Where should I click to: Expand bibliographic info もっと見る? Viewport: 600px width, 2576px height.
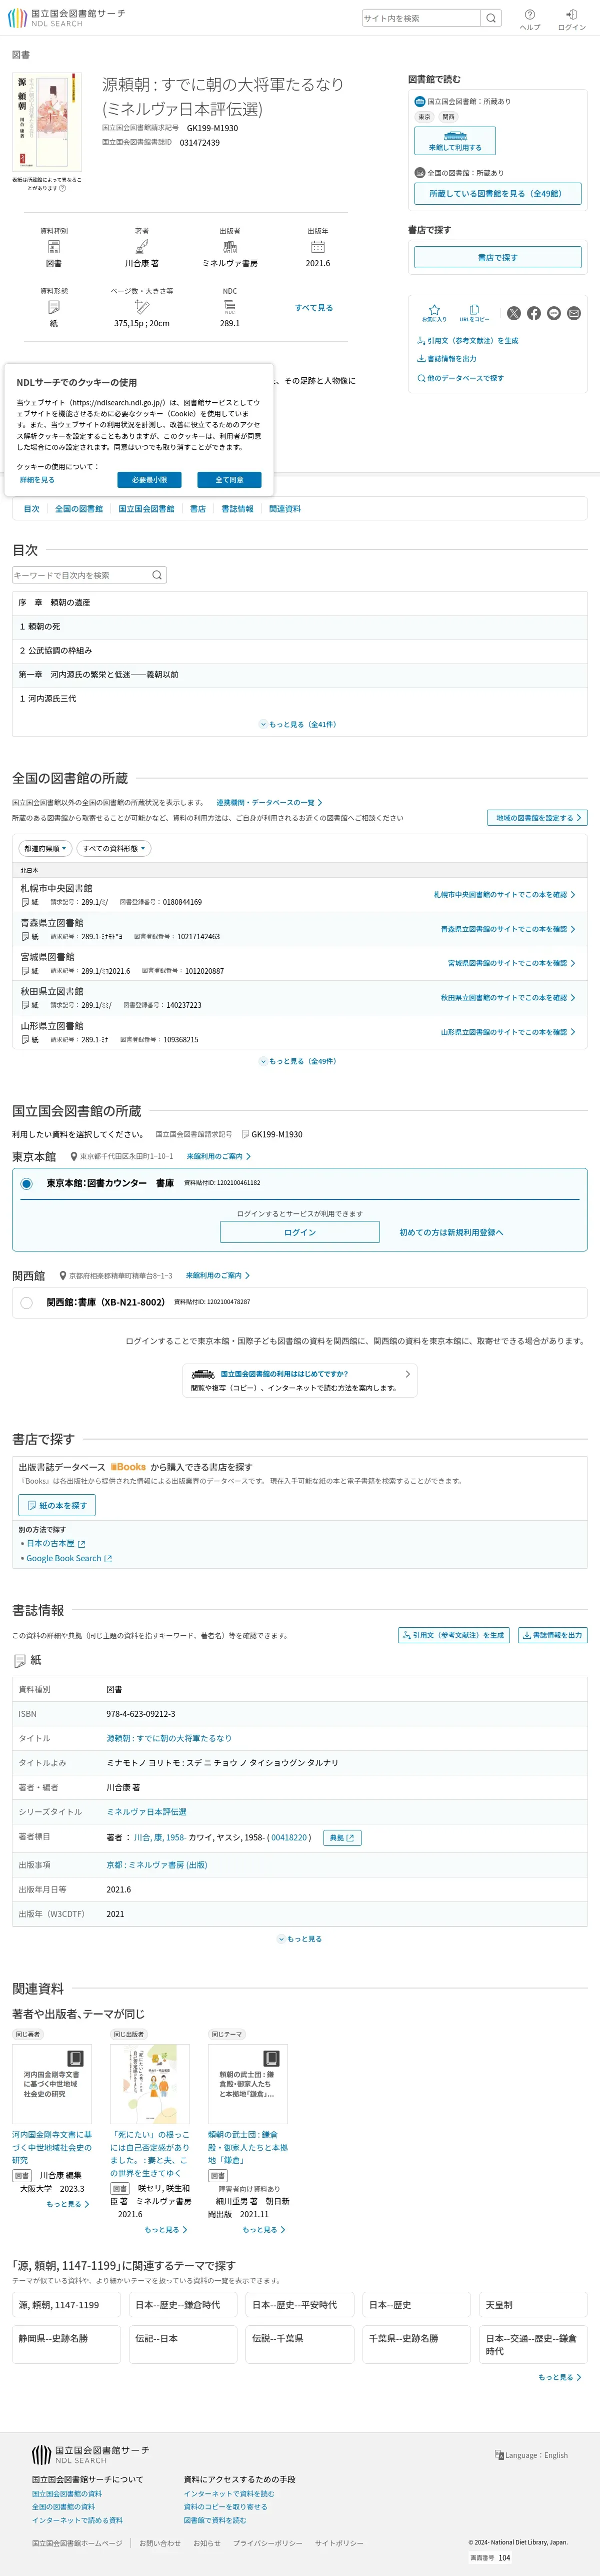(300, 1938)
